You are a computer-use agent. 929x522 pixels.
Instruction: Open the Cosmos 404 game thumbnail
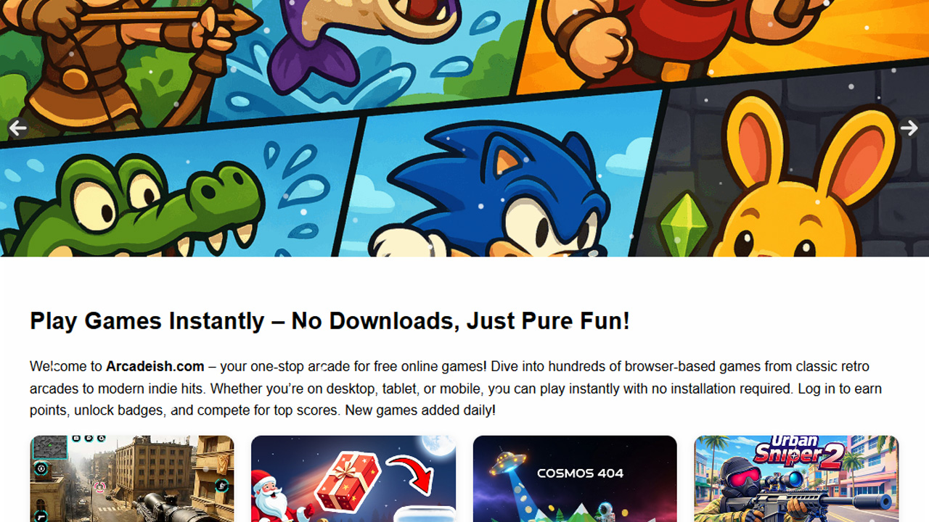point(575,478)
